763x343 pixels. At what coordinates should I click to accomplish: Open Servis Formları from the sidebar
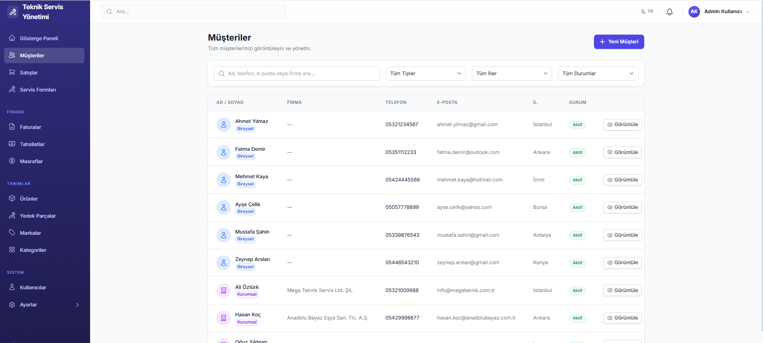coord(38,90)
